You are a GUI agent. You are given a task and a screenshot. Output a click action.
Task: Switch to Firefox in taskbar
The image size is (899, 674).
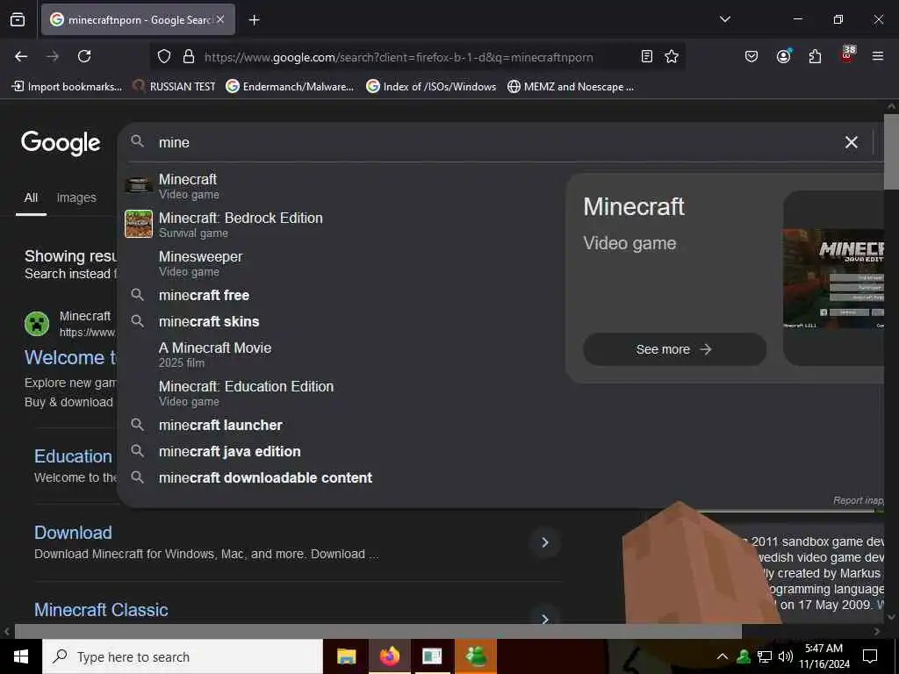point(389,656)
